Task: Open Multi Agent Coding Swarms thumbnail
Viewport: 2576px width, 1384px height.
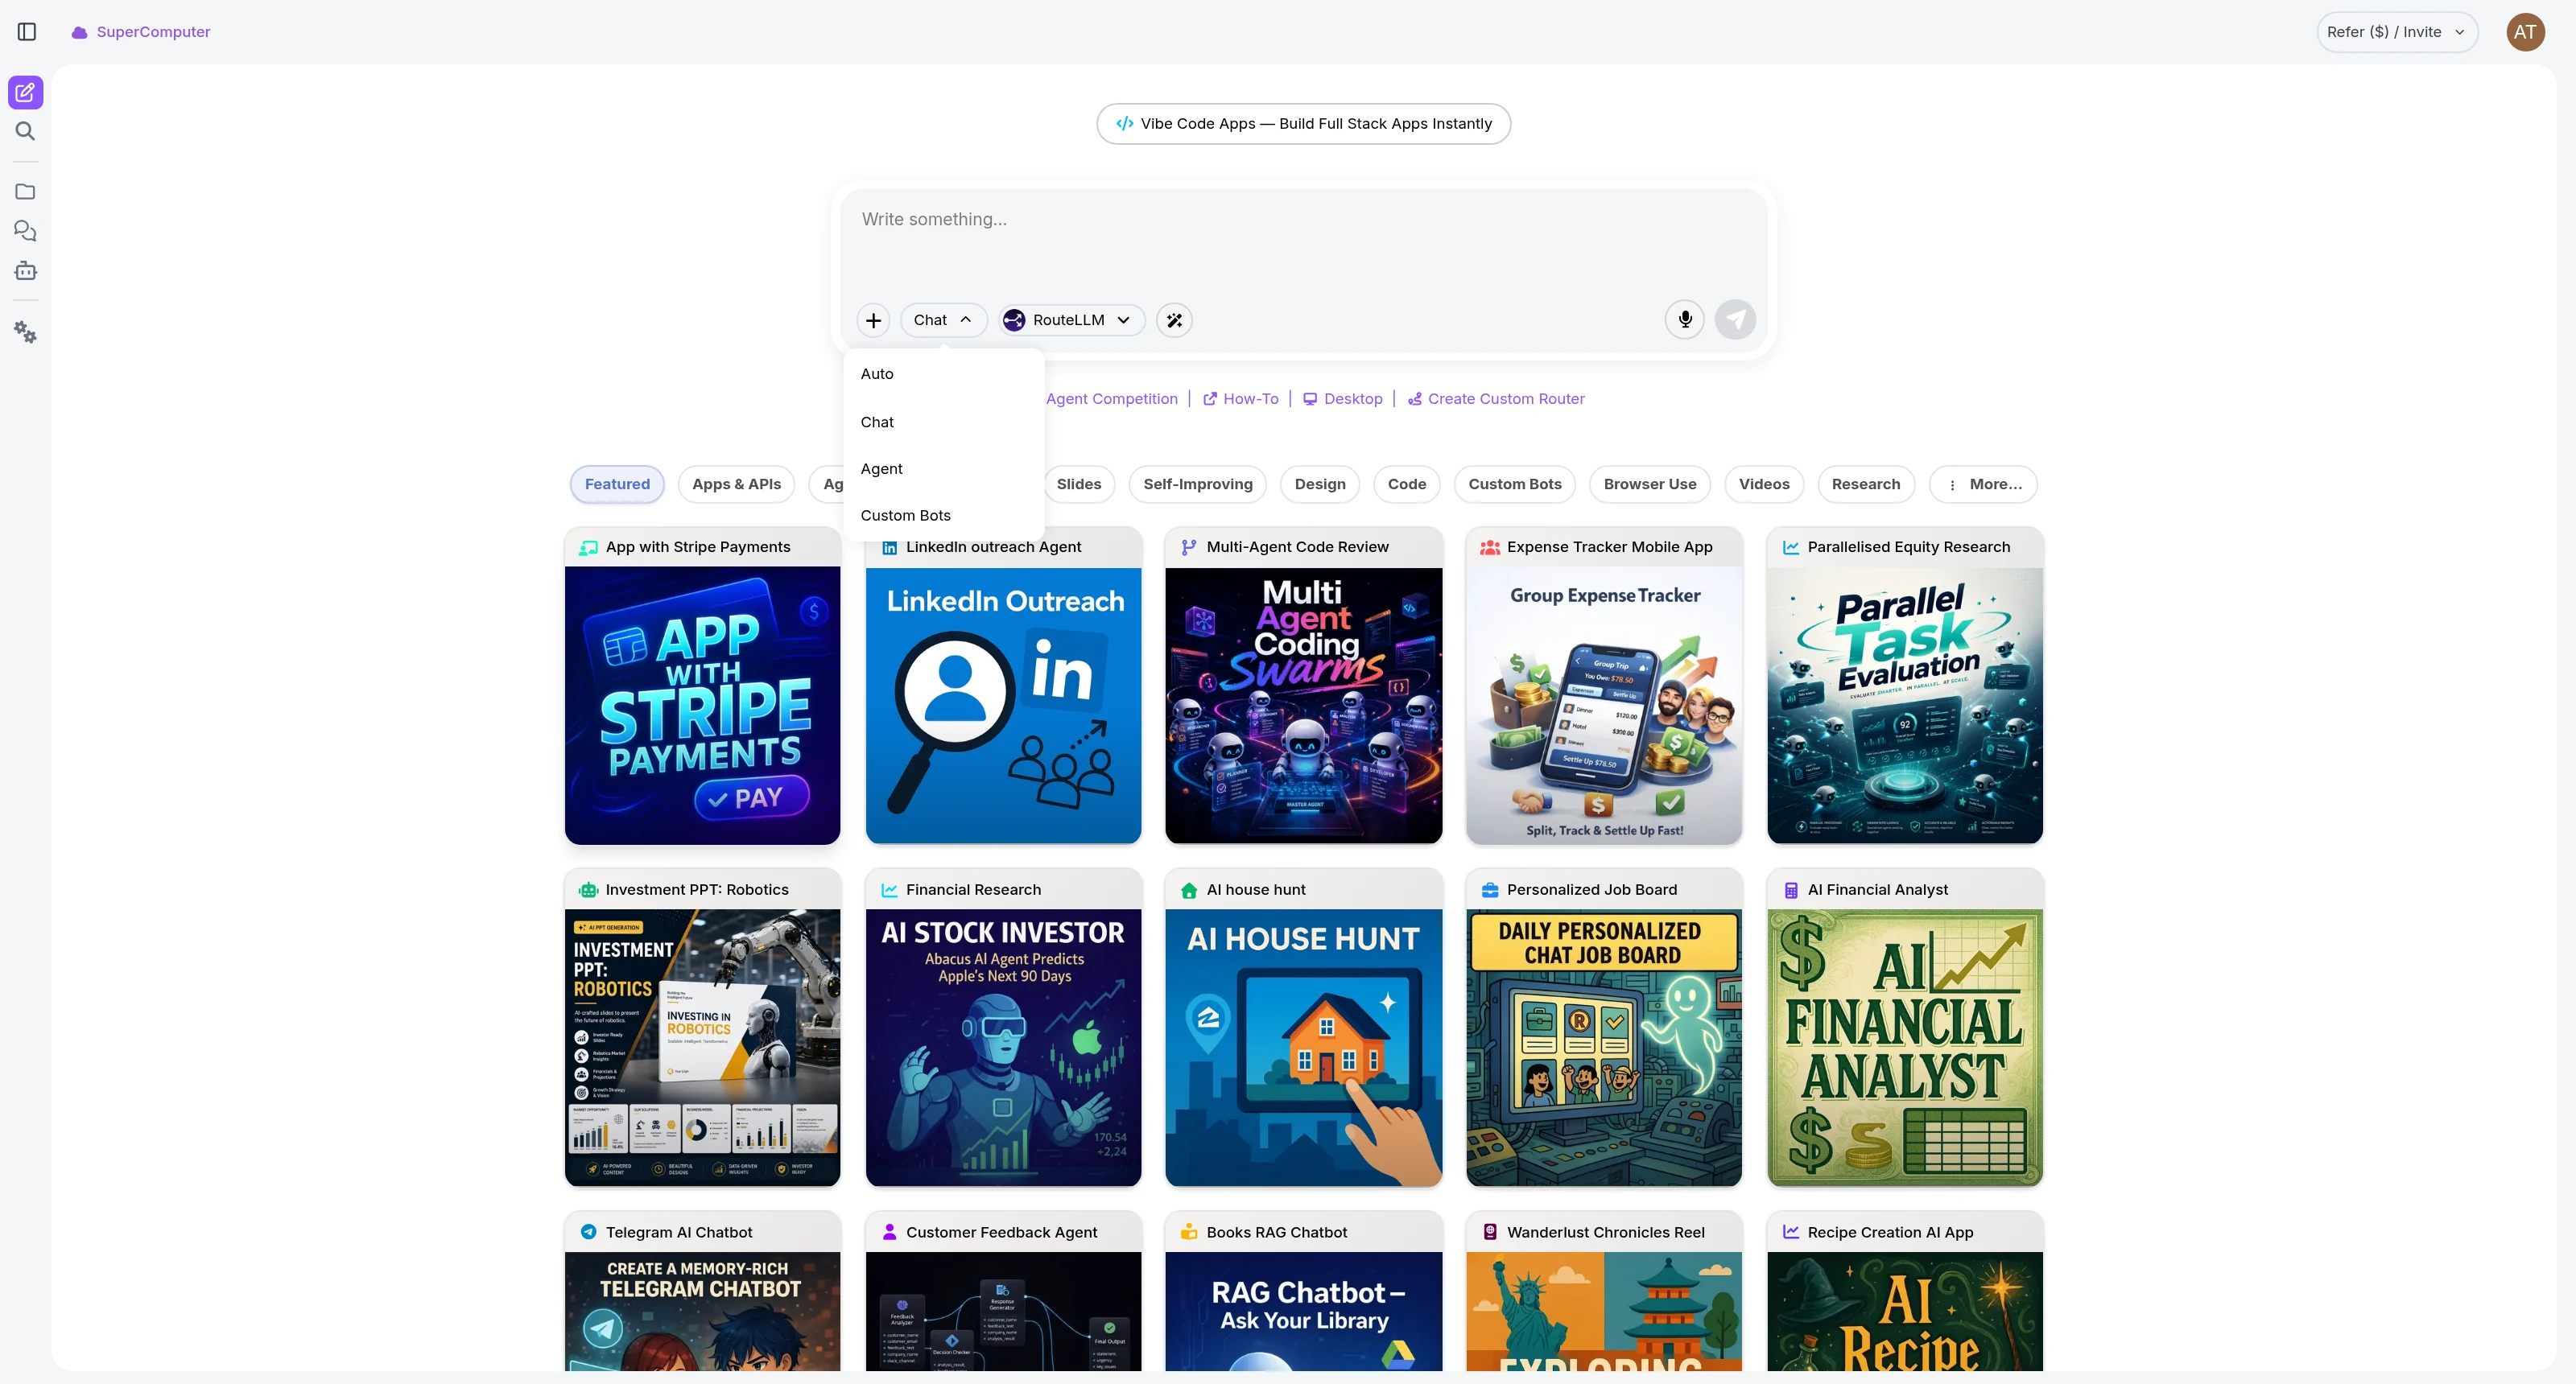Action: coord(1304,706)
